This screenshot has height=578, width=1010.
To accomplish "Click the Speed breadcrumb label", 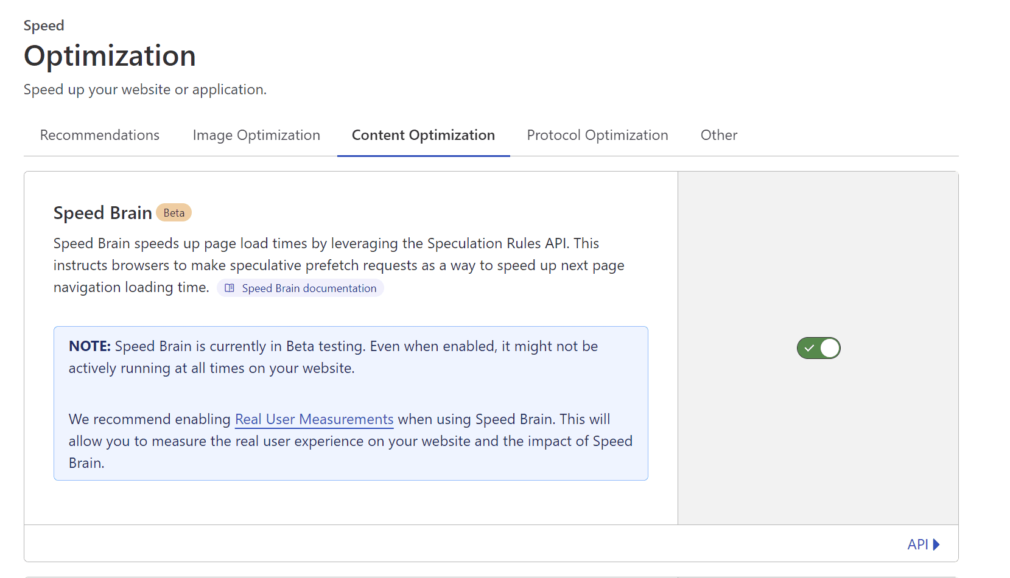I will [43, 26].
